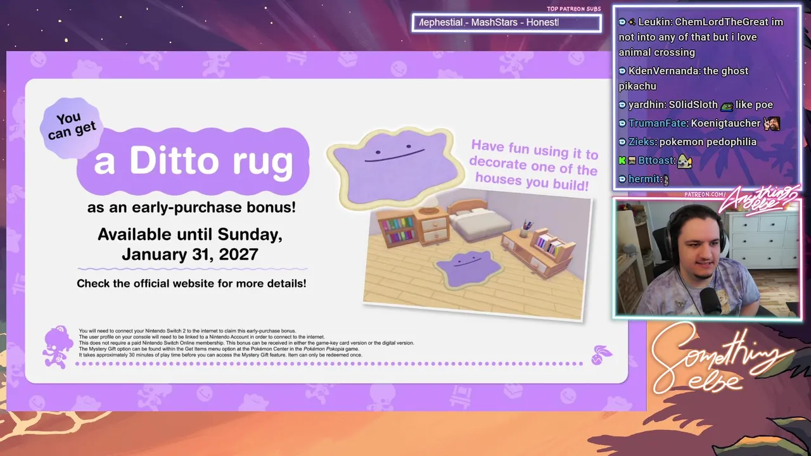Click the username 'KdenVernanda' in chat
This screenshot has width=811, height=456.
tap(663, 71)
